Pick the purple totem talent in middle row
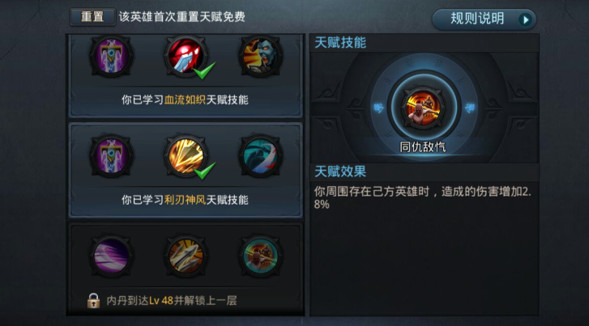The image size is (589, 326). (111, 155)
